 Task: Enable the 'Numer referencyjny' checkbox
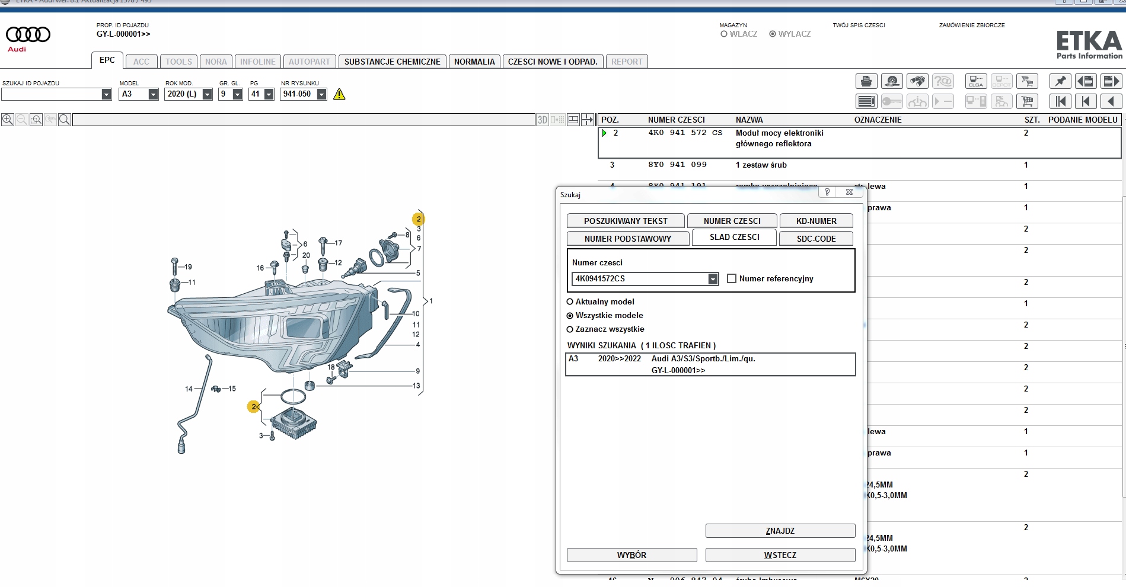point(732,278)
